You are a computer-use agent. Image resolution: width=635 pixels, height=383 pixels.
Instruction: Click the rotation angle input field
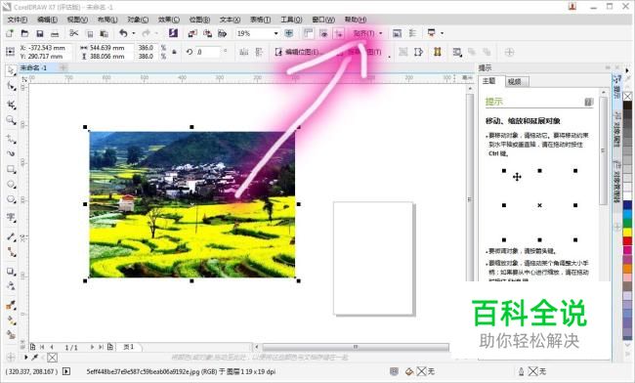[208, 52]
